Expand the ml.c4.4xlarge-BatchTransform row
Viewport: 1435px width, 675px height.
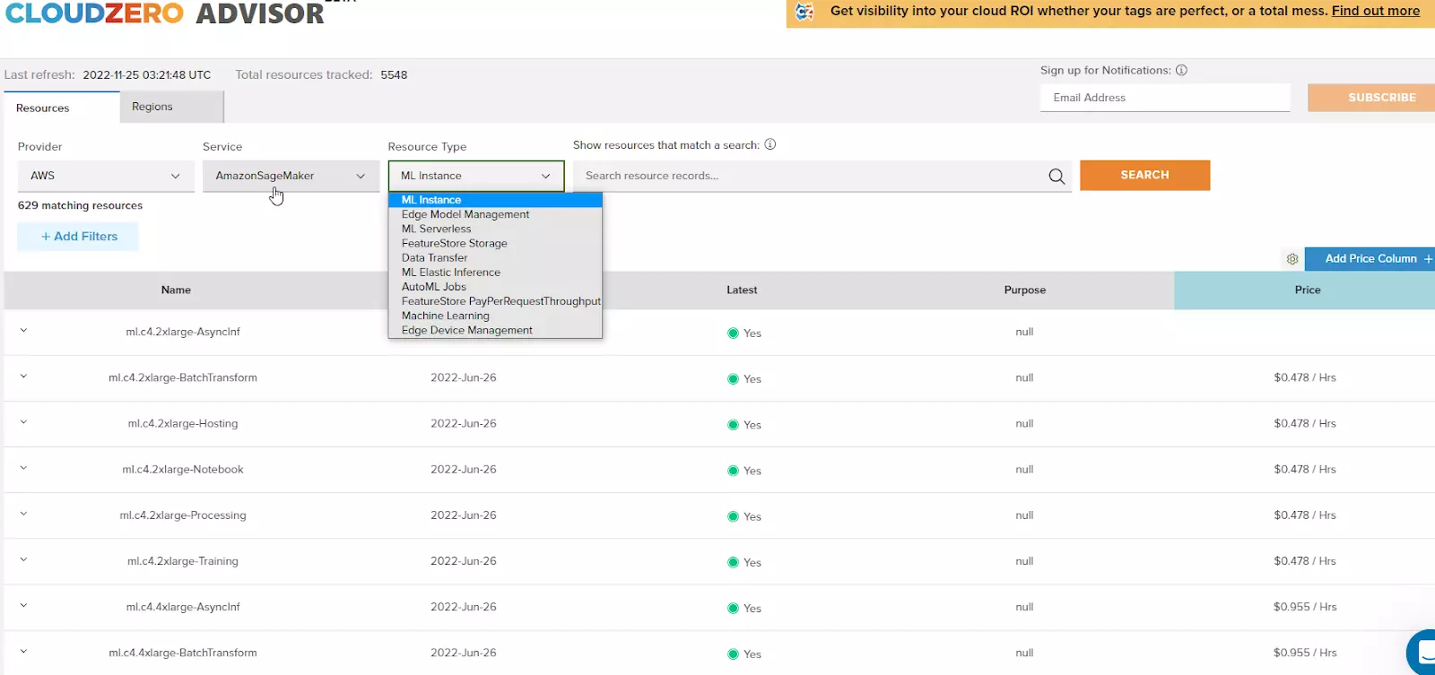[x=23, y=652]
